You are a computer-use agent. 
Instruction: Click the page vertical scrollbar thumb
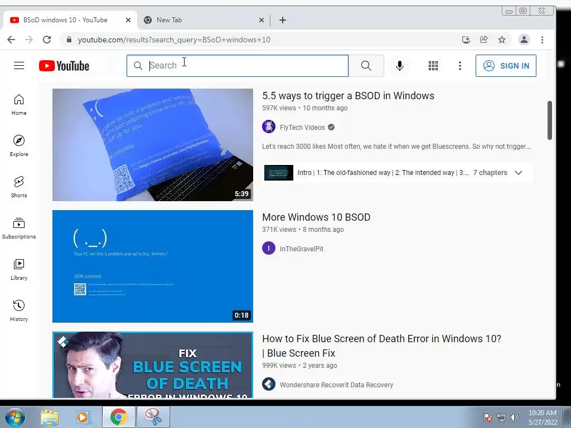549,120
